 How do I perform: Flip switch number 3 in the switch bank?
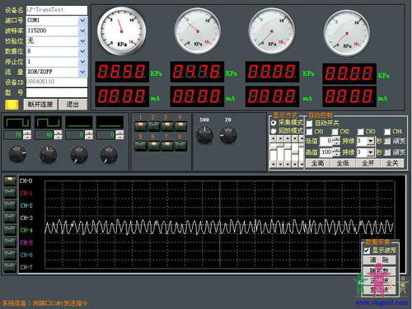pyautogui.click(x=167, y=126)
